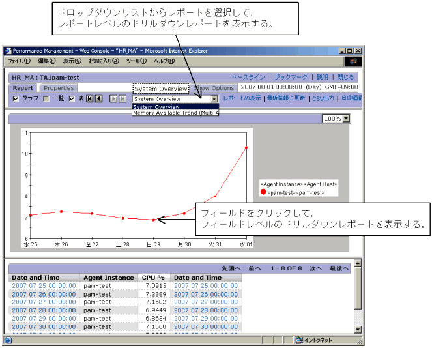Click the 日 29 data point on the graph
The width and height of the screenshot is (432, 348).
click(154, 220)
